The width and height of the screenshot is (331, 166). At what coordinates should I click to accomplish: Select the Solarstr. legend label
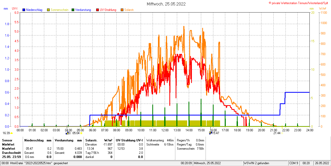click(129, 10)
